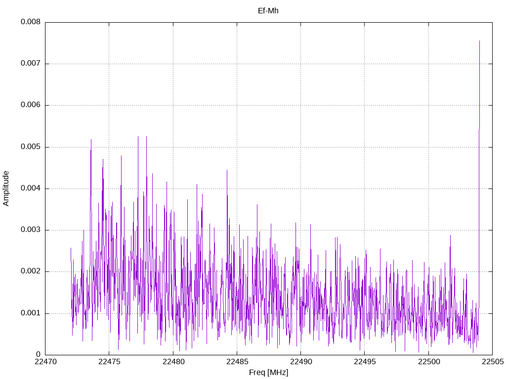Click the 0.004 y-axis tick label
The width and height of the screenshot is (506, 379).
coord(30,189)
